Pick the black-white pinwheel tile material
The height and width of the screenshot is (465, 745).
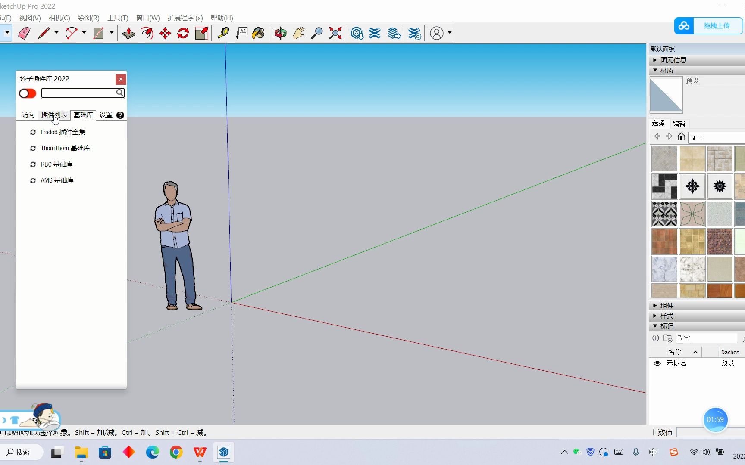664,186
